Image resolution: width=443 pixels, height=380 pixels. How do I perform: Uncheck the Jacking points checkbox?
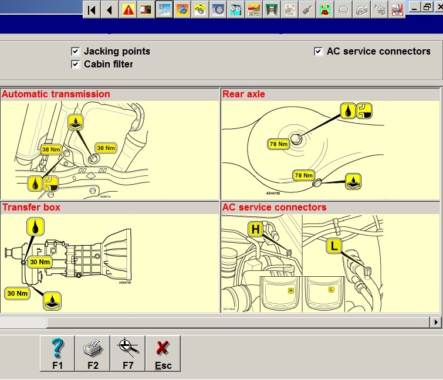coord(75,52)
